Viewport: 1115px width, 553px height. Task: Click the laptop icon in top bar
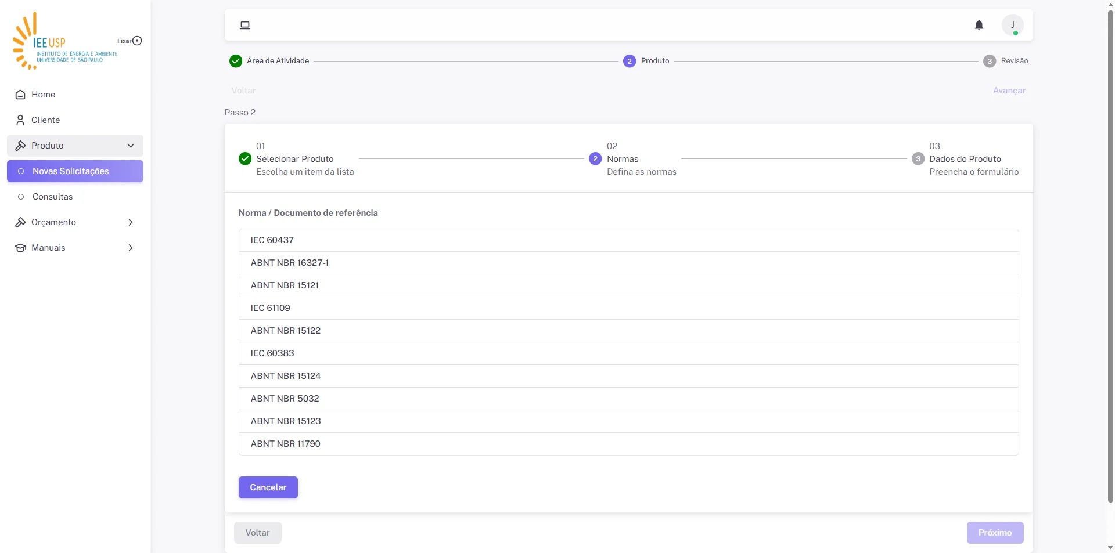[x=245, y=25]
